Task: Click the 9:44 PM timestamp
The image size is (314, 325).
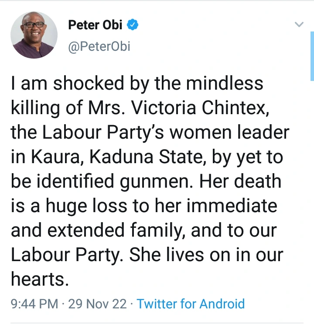Action: pos(35,304)
